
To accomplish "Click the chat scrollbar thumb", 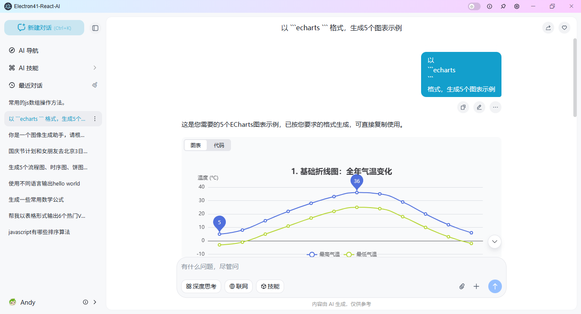I will [575, 77].
